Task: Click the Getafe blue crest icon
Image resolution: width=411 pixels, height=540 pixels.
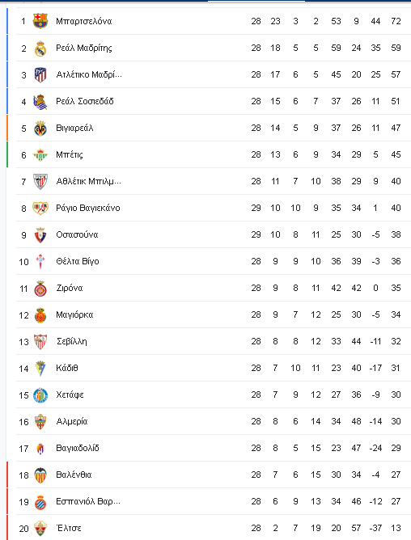Action: [40, 395]
